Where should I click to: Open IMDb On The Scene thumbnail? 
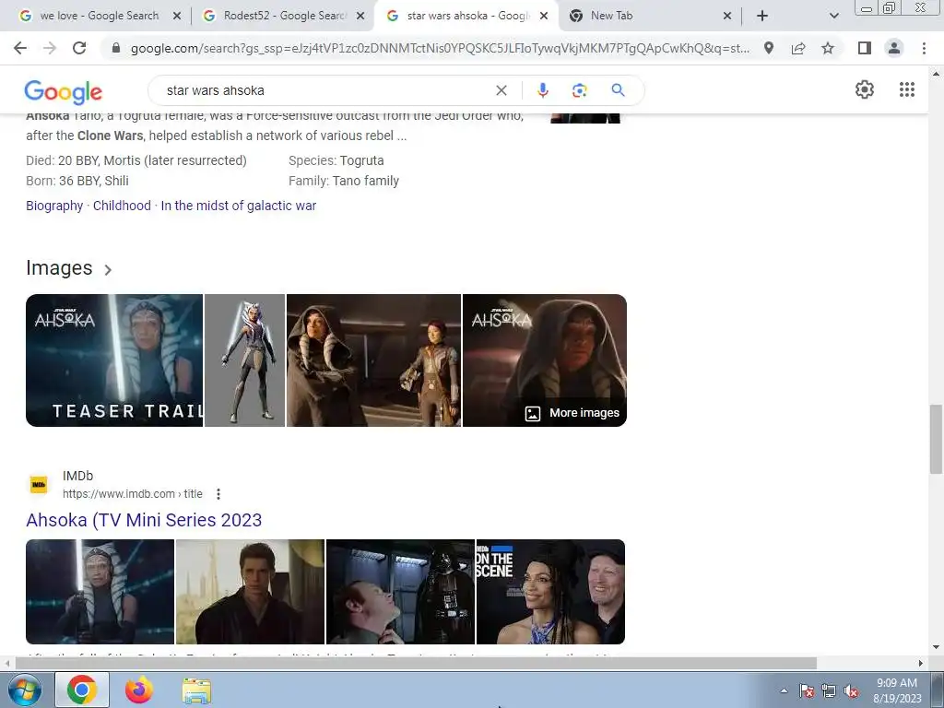(550, 591)
